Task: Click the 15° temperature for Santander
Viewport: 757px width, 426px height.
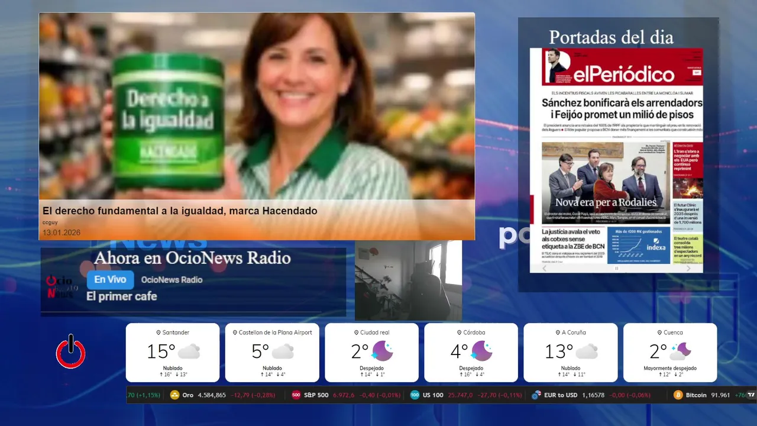Action: click(x=161, y=351)
